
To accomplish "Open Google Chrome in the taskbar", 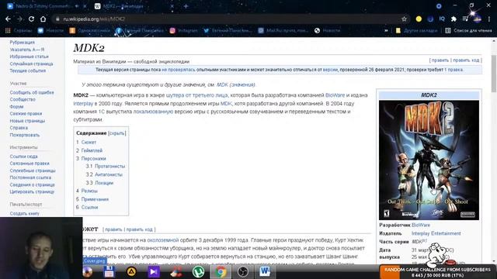I will click(x=221, y=272).
